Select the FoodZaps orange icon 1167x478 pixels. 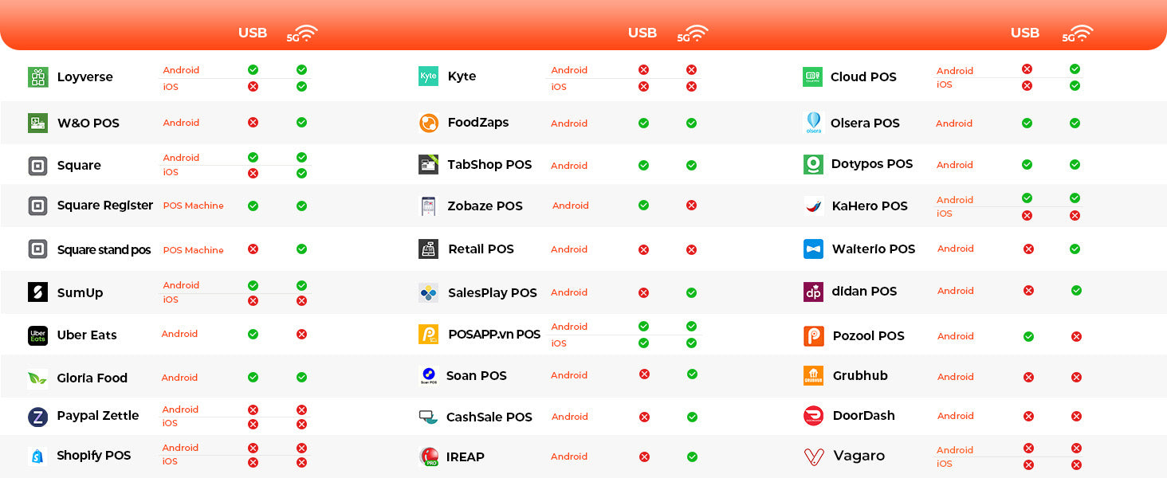[428, 123]
